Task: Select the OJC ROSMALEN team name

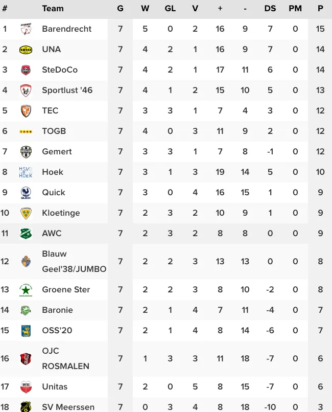Action: click(x=65, y=359)
